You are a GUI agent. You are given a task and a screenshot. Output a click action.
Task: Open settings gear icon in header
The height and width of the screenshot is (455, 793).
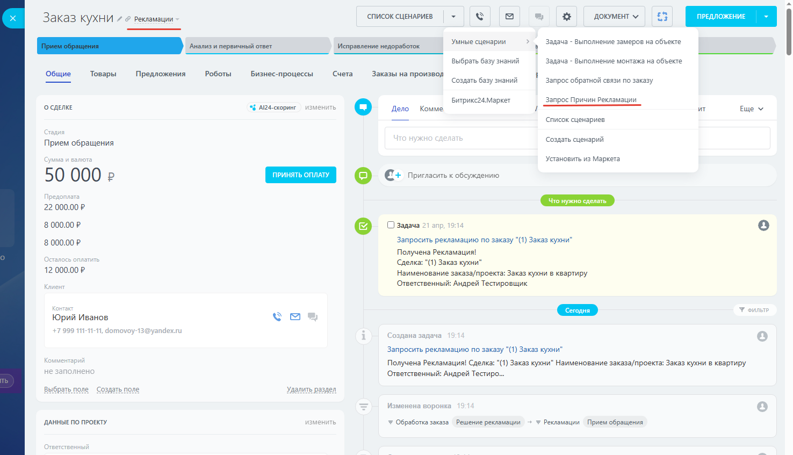(566, 17)
